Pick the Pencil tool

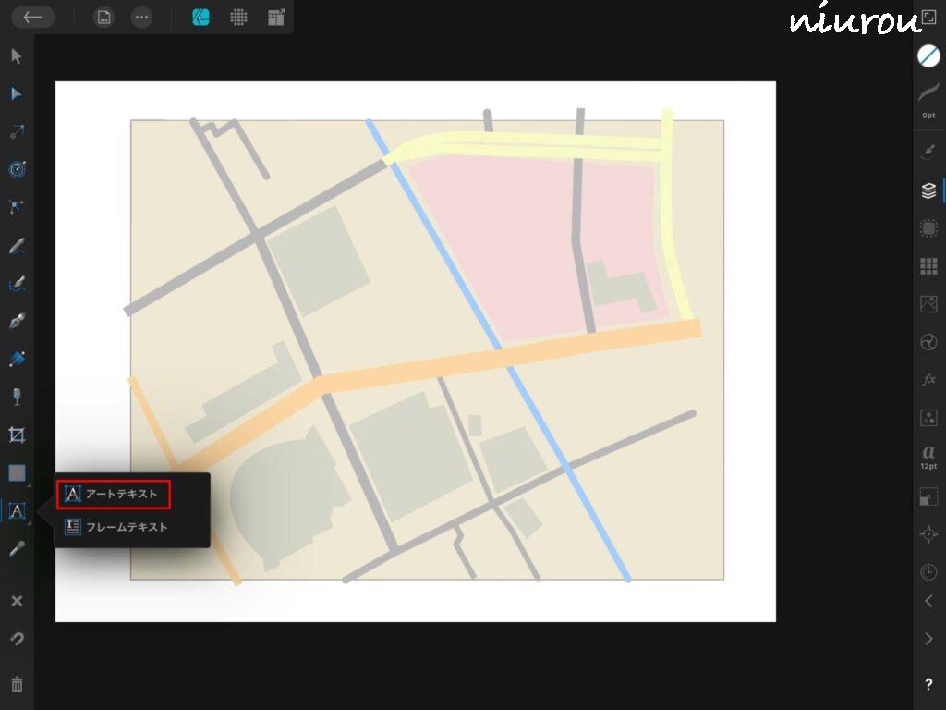click(x=17, y=246)
